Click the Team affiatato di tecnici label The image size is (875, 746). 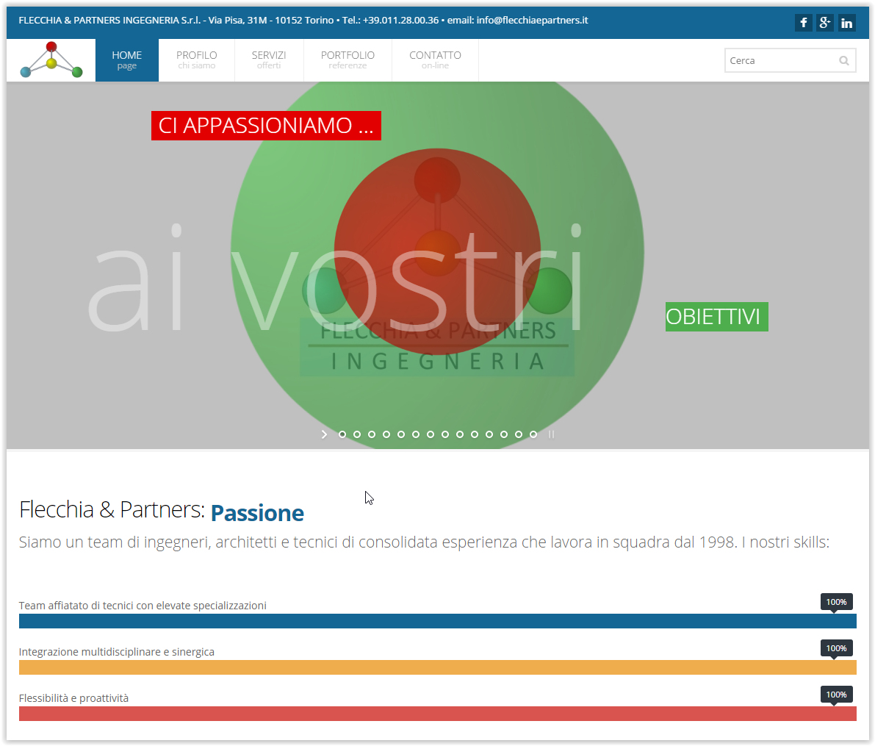pyautogui.click(x=143, y=606)
